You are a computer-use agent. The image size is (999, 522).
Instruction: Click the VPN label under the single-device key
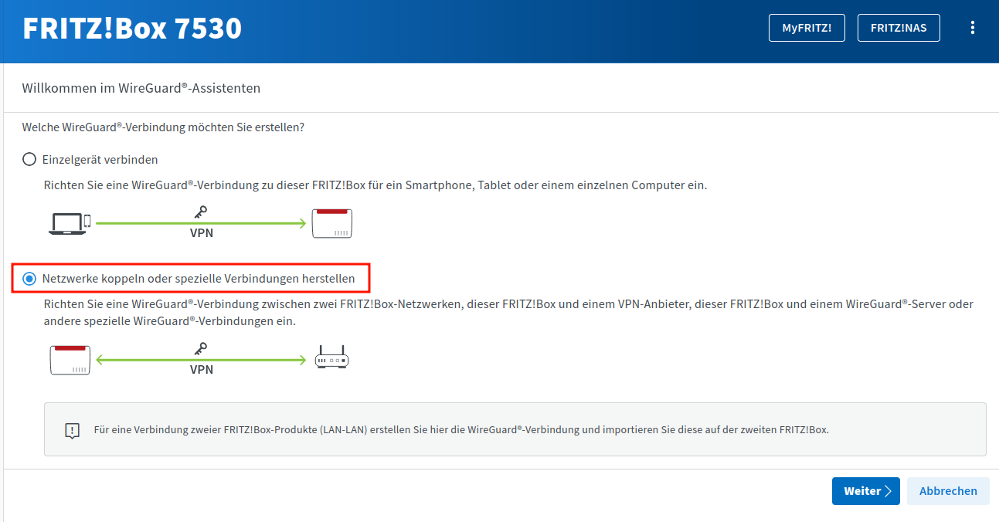coord(201,232)
